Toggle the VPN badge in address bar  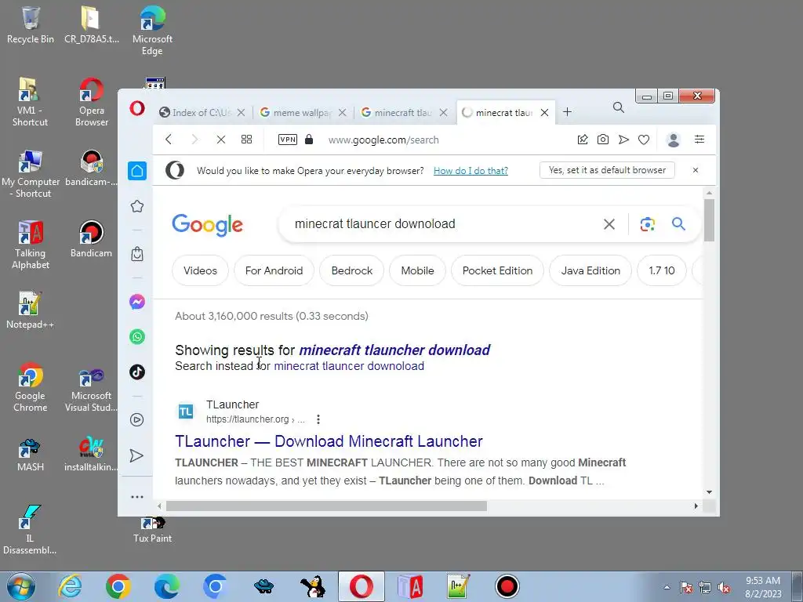coord(287,140)
